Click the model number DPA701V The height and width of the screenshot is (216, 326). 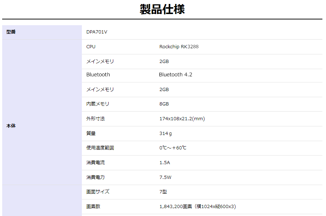(x=97, y=32)
